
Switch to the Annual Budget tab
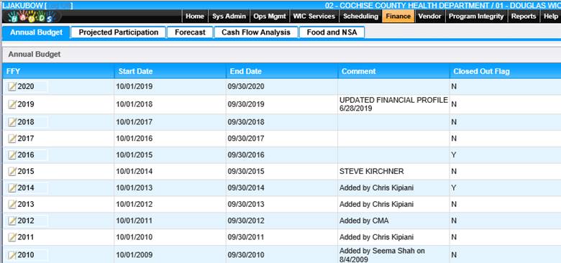pyautogui.click(x=36, y=32)
